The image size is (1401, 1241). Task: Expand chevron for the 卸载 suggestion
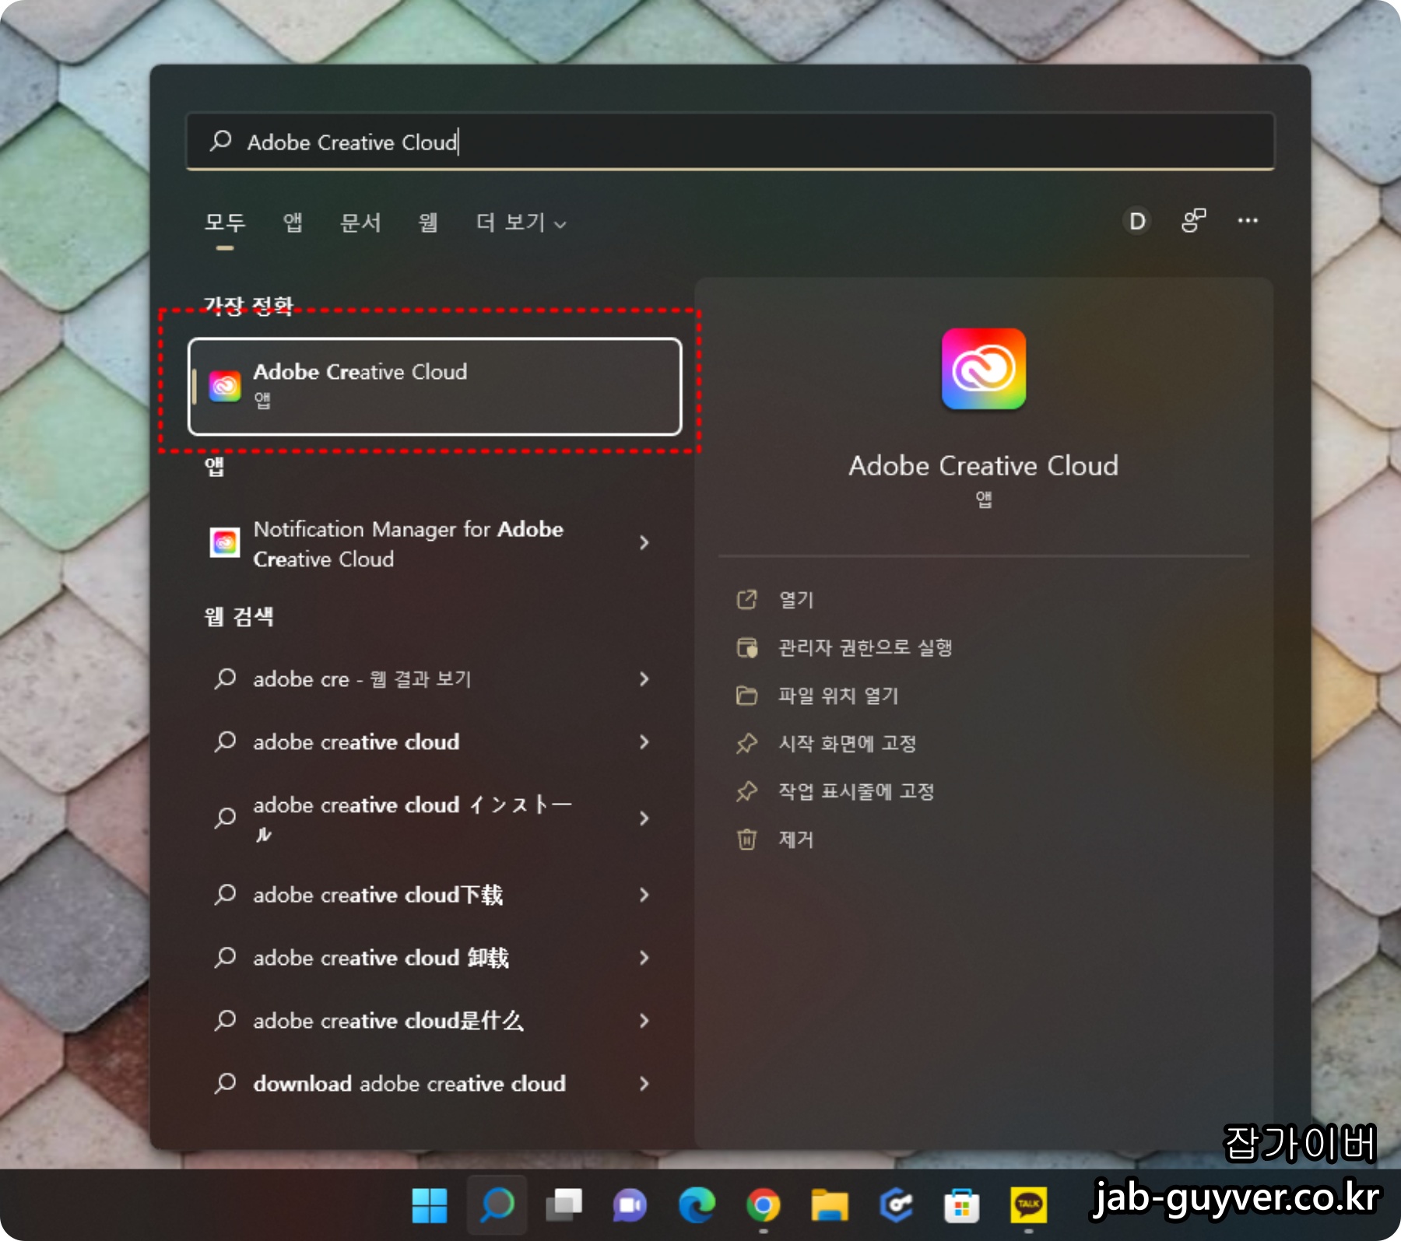pos(644,958)
